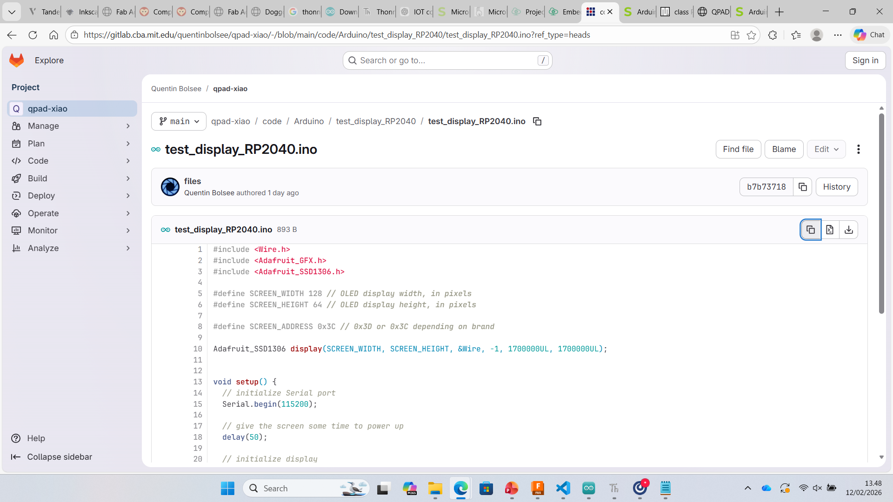Viewport: 893px width, 502px height.
Task: Open the Edit dropdown button
Action: pos(826,149)
